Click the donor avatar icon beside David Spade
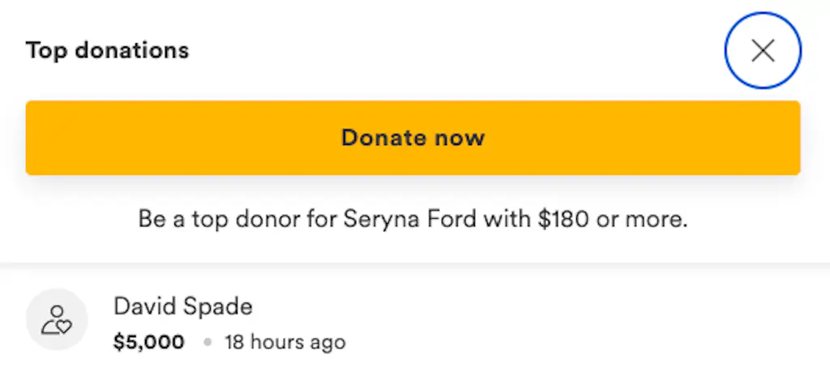Screen dimensions: 830x372 [56, 319]
